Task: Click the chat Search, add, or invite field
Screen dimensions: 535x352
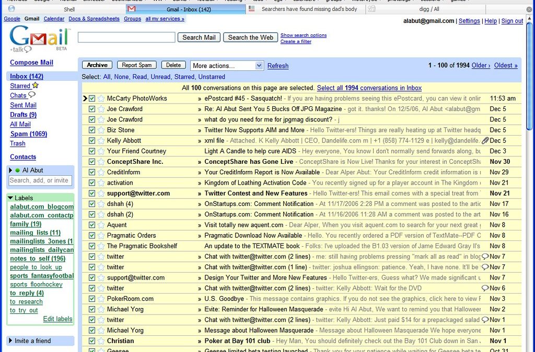Action: 40,180
